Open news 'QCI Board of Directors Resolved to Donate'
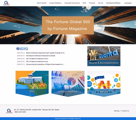 tap(41, 56)
